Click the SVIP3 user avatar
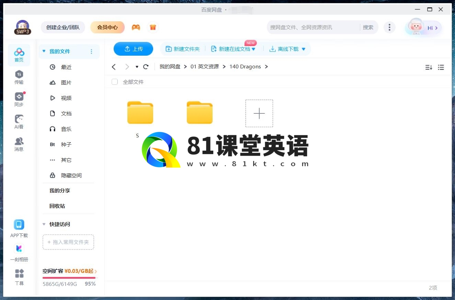Viewport: 455px width, 300px height. 23,27
